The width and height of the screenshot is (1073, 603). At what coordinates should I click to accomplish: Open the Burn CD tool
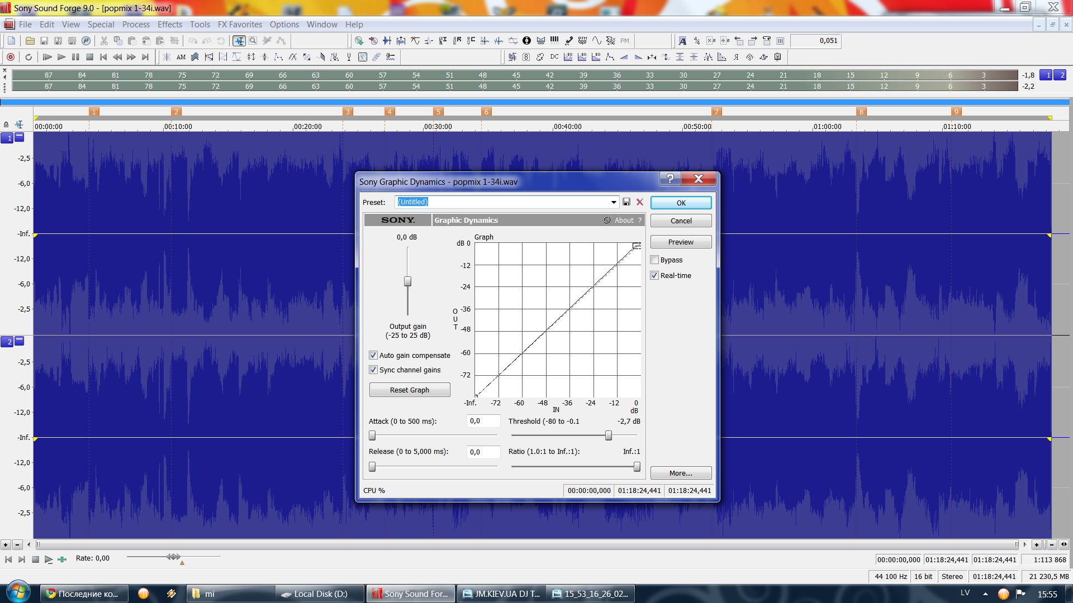pyautogui.click(x=373, y=41)
